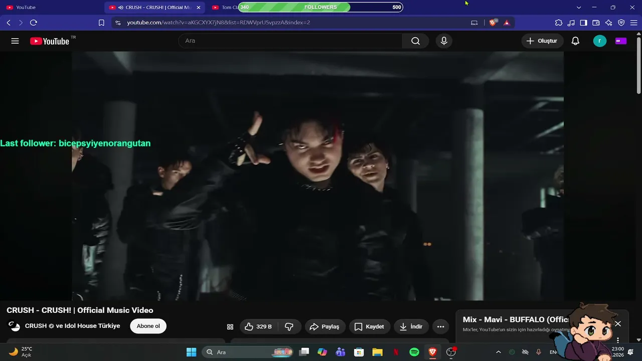Go back with the browser back arrow
Screen dimensions: 642x361
tap(9, 23)
